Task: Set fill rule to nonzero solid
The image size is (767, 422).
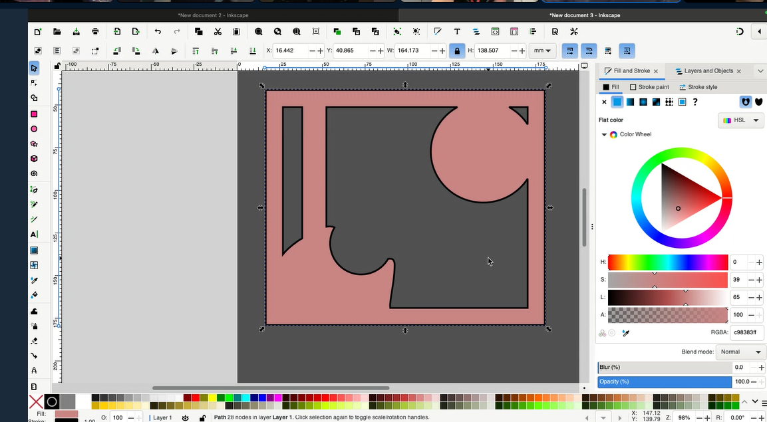Action: pyautogui.click(x=758, y=102)
